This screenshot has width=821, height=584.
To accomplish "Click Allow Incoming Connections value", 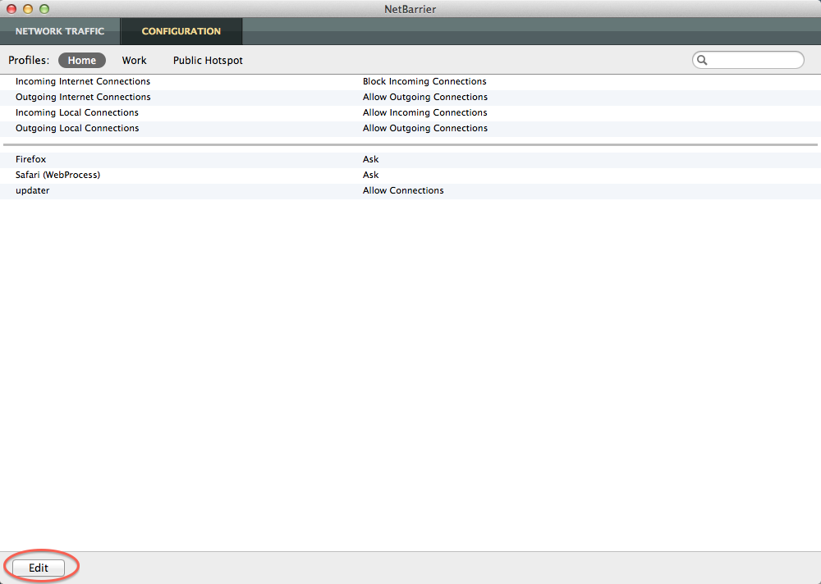I will 425,113.
